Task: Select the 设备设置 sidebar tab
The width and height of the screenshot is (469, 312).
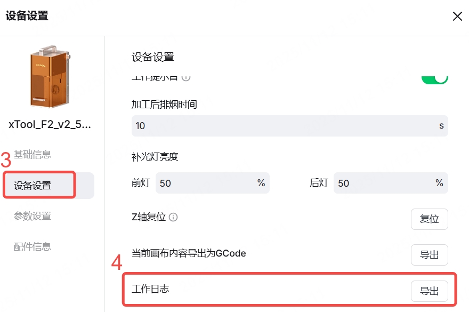Action: click(33, 186)
